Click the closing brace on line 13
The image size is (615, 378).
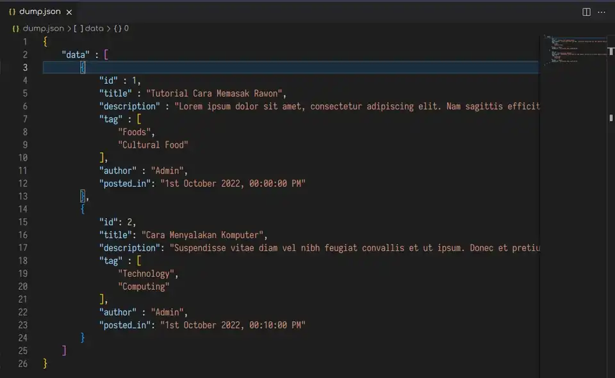click(x=83, y=196)
